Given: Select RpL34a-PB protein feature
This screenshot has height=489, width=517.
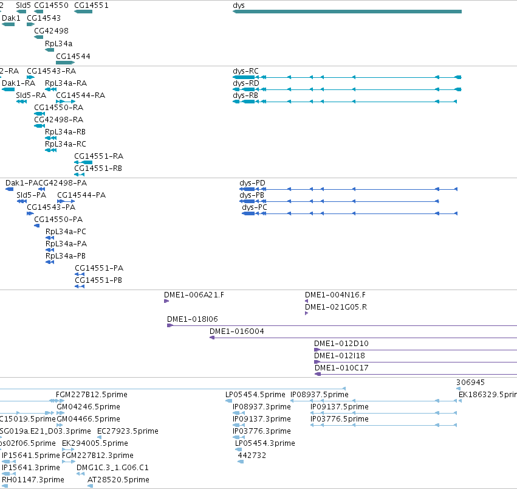Looking at the screenshot, I should pyautogui.click(x=50, y=263).
